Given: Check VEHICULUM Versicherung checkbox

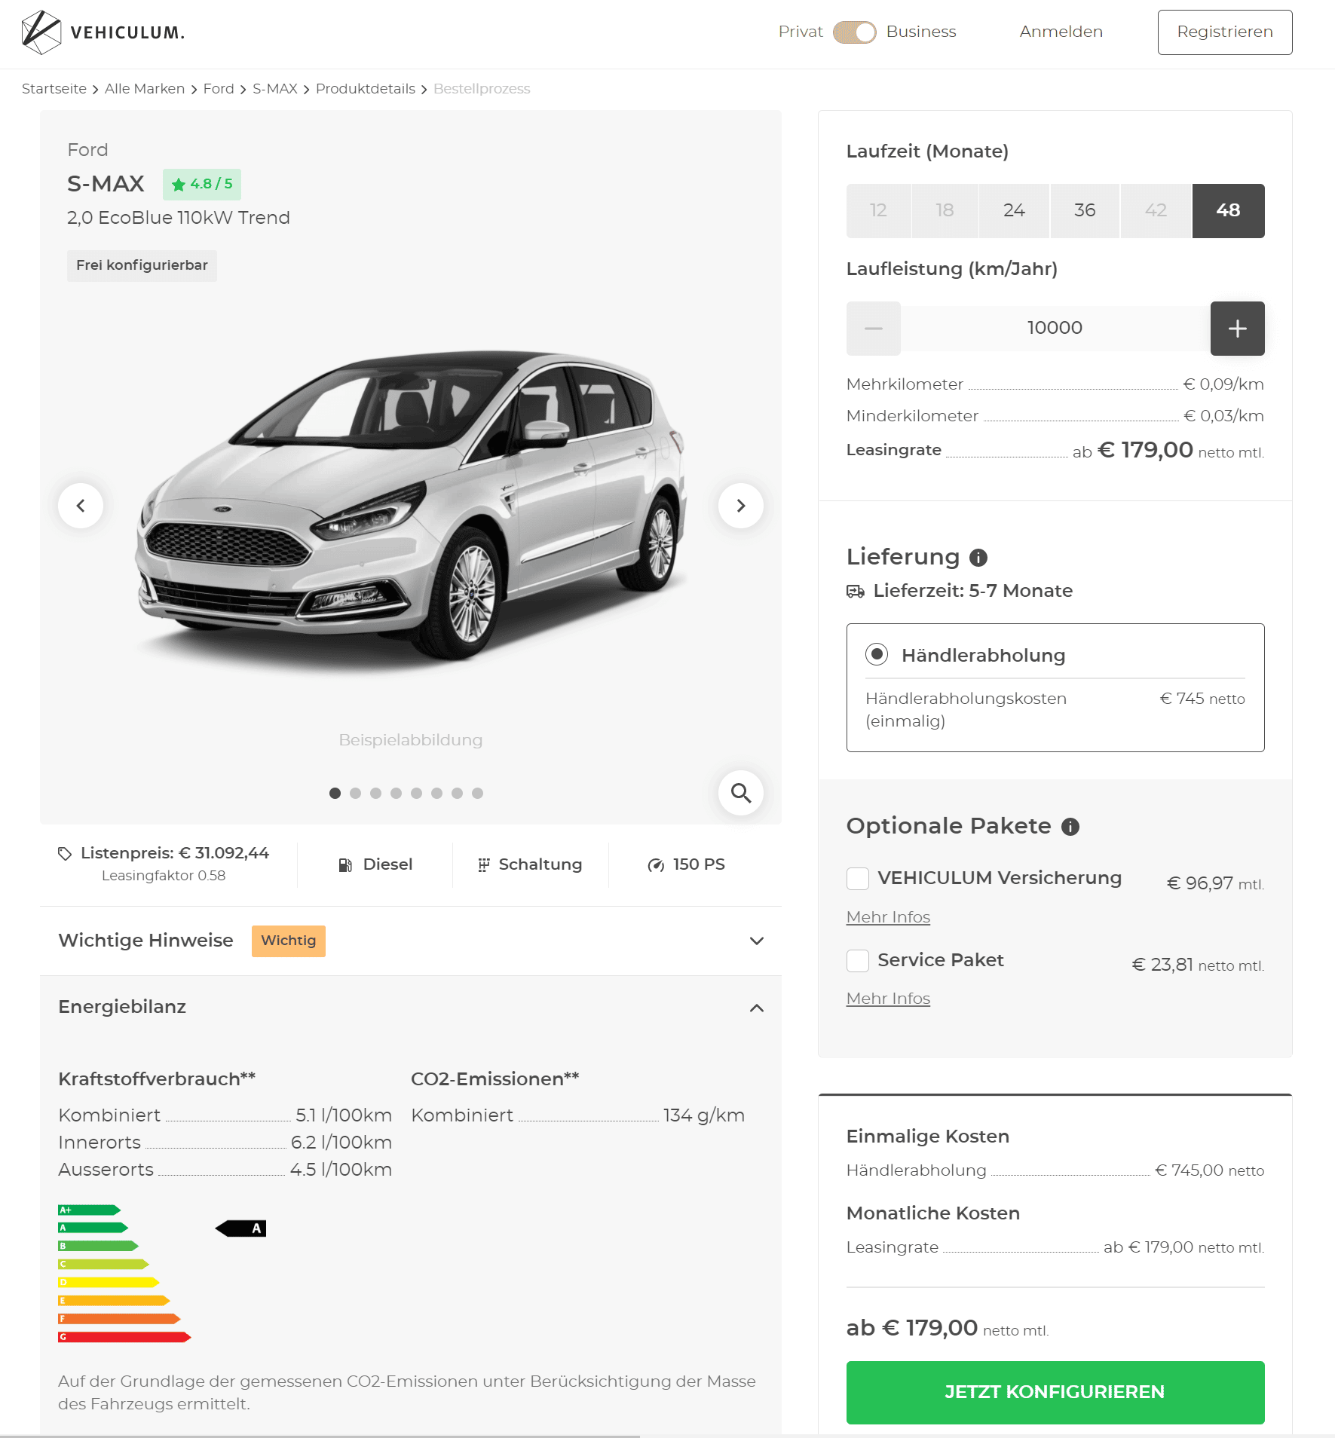Looking at the screenshot, I should click(858, 879).
